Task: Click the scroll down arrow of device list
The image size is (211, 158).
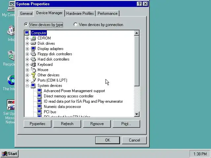Action: 136,114
